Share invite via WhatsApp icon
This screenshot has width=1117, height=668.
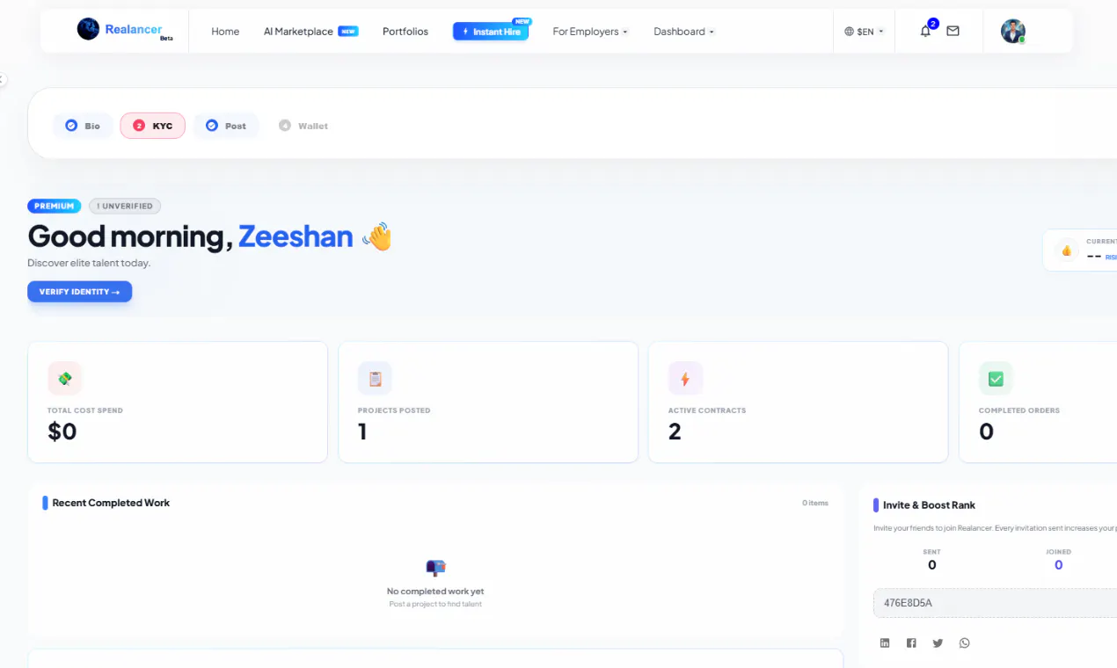965,643
